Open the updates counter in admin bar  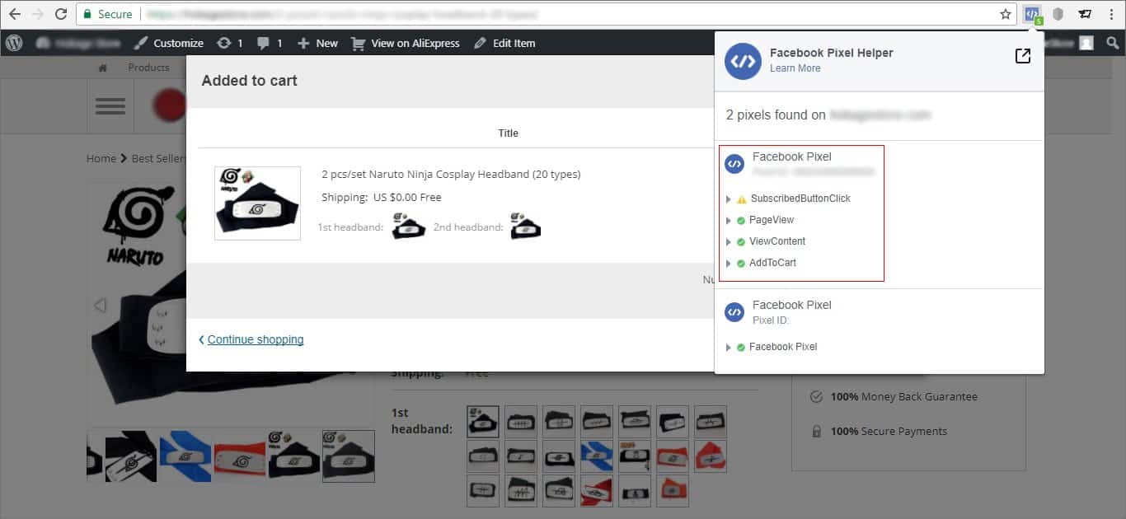[229, 43]
